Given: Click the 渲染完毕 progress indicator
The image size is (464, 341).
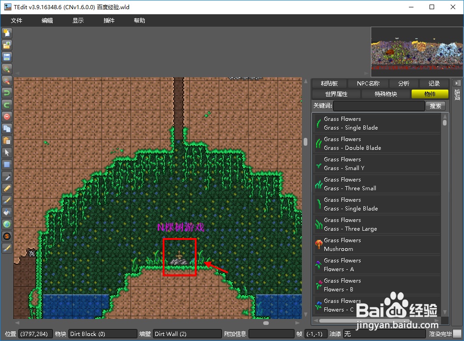Looking at the screenshot, I should coord(458,334).
